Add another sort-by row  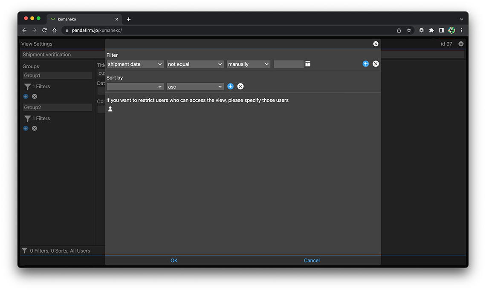pos(230,86)
